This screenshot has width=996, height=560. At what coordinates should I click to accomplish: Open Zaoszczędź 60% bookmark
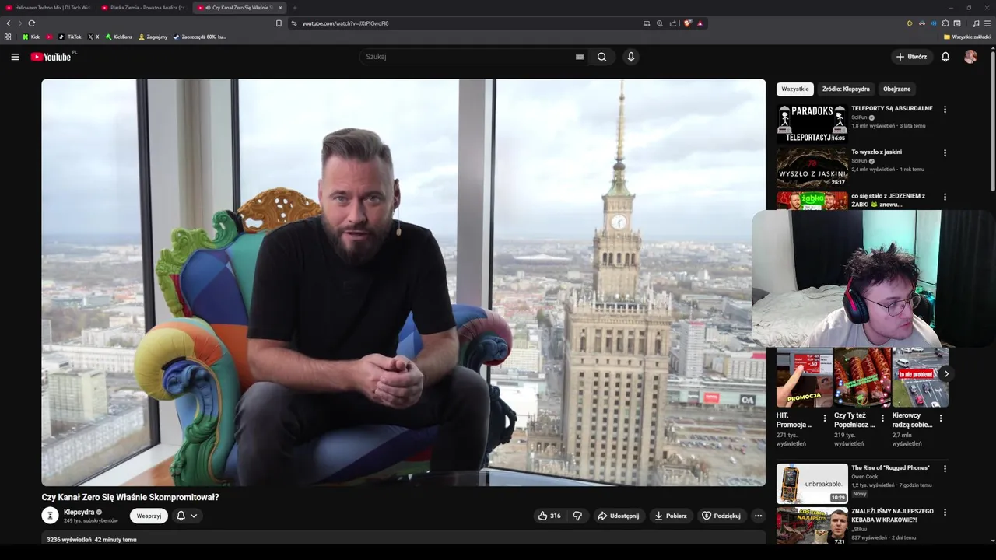tap(200, 37)
